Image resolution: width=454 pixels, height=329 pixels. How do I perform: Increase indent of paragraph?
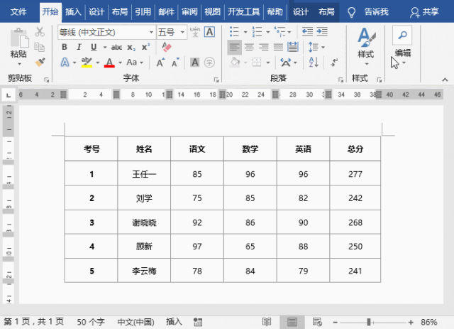pos(322,32)
